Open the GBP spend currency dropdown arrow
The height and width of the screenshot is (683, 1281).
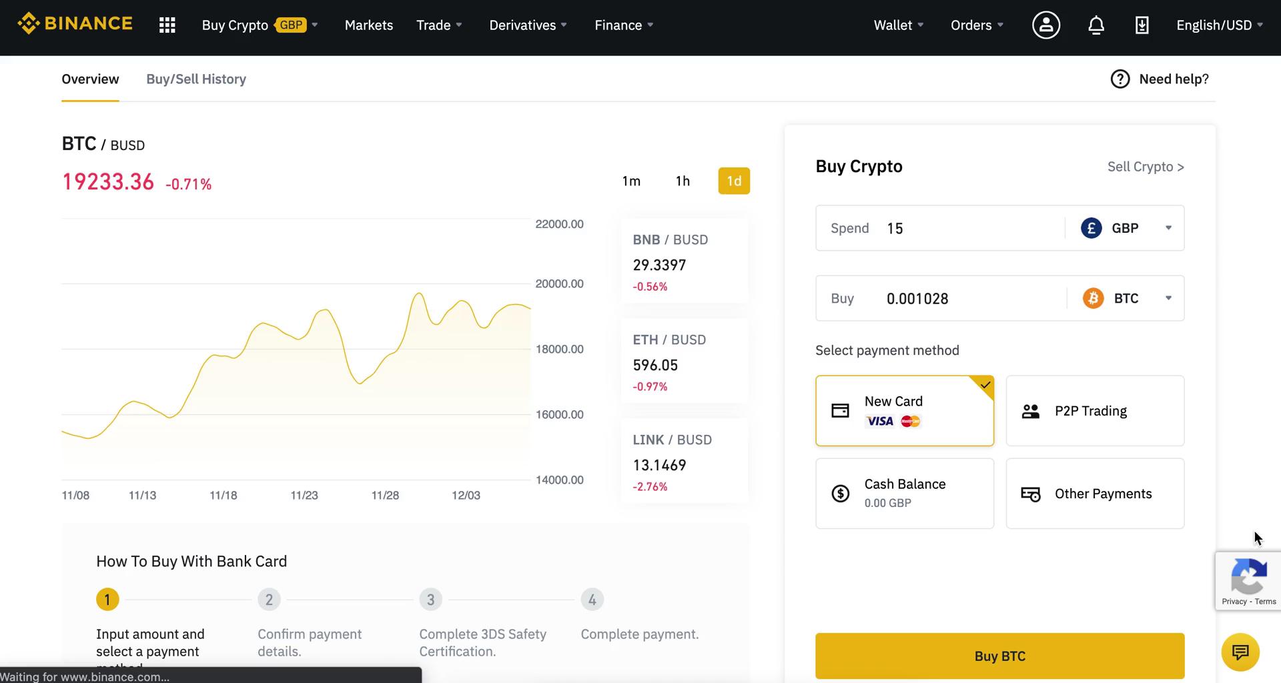pyautogui.click(x=1168, y=228)
